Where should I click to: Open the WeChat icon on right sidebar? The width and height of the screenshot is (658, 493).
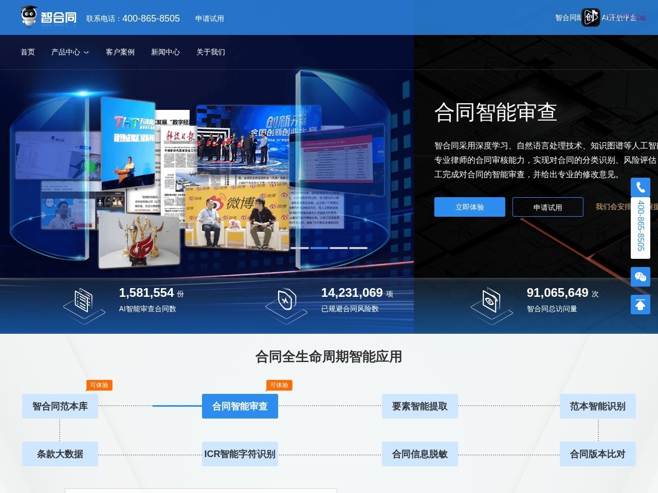tap(641, 277)
